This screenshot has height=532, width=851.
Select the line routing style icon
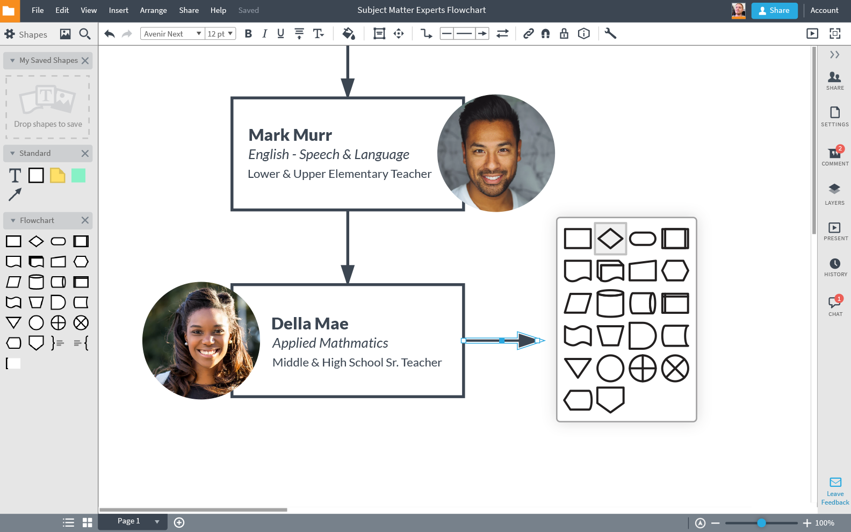(426, 34)
